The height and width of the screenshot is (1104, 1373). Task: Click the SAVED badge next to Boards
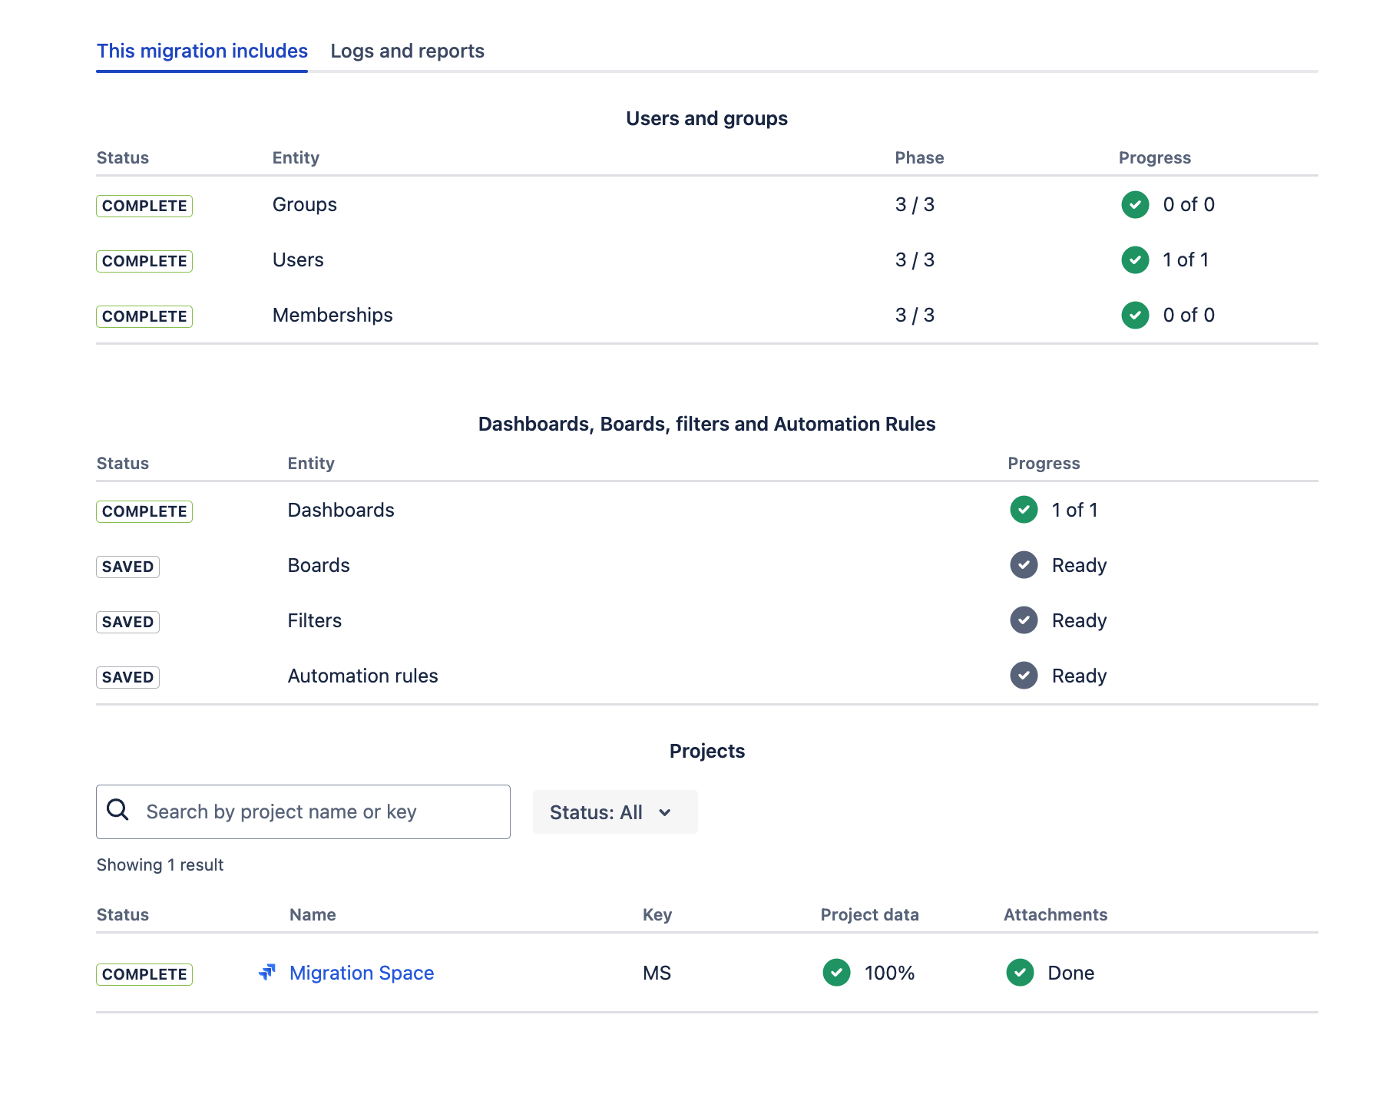click(x=127, y=567)
